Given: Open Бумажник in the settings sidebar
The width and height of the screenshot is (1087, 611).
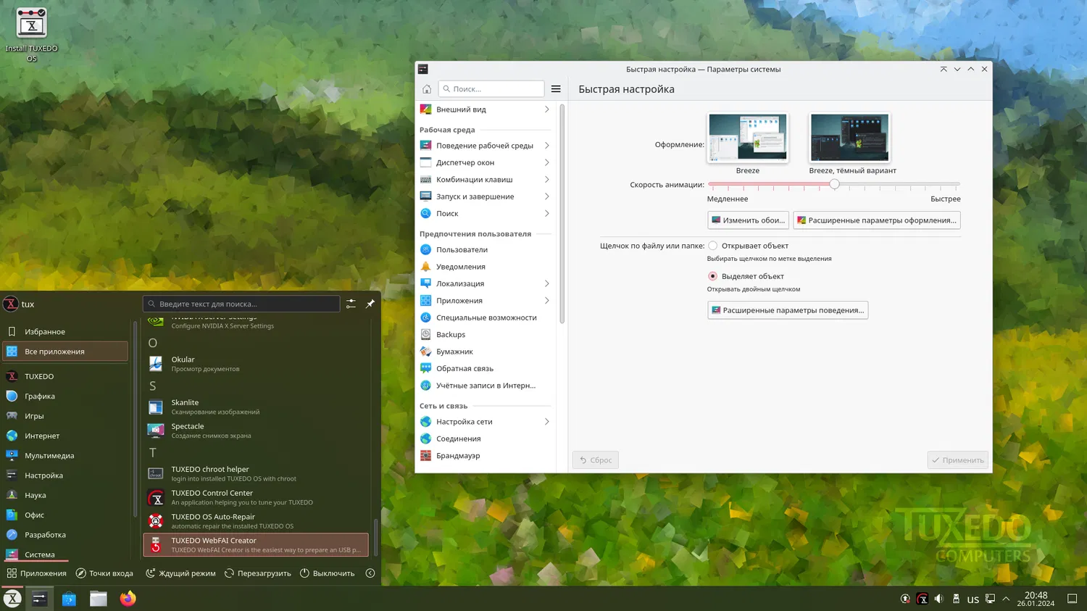Looking at the screenshot, I should pyautogui.click(x=484, y=352).
